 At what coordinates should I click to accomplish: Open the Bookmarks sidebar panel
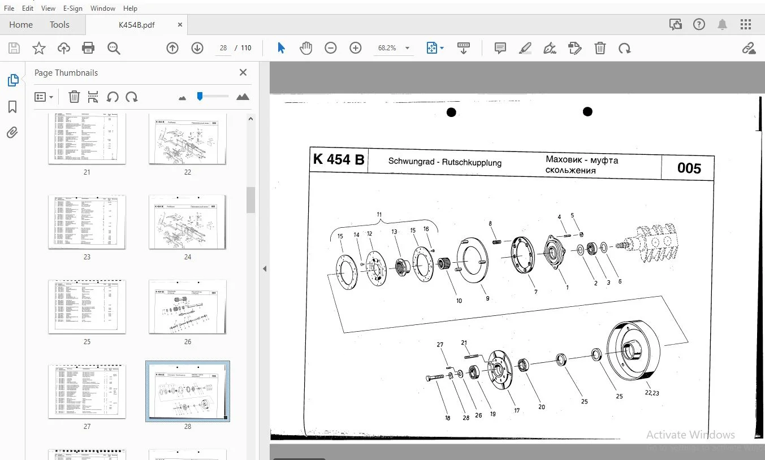(x=12, y=107)
